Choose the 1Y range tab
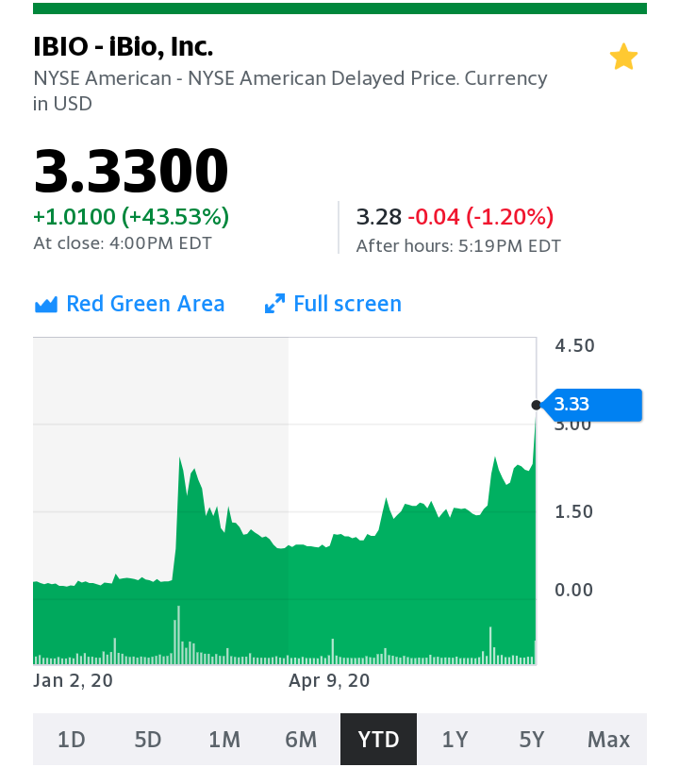679x784 pixels. pos(455,740)
